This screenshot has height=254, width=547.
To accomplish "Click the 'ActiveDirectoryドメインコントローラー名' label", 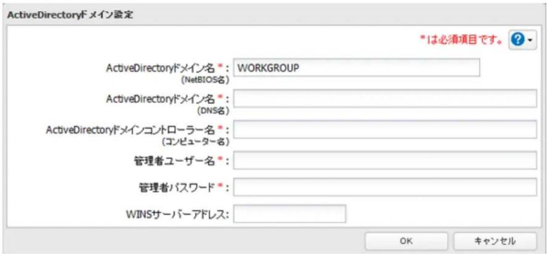I will click(x=131, y=130).
